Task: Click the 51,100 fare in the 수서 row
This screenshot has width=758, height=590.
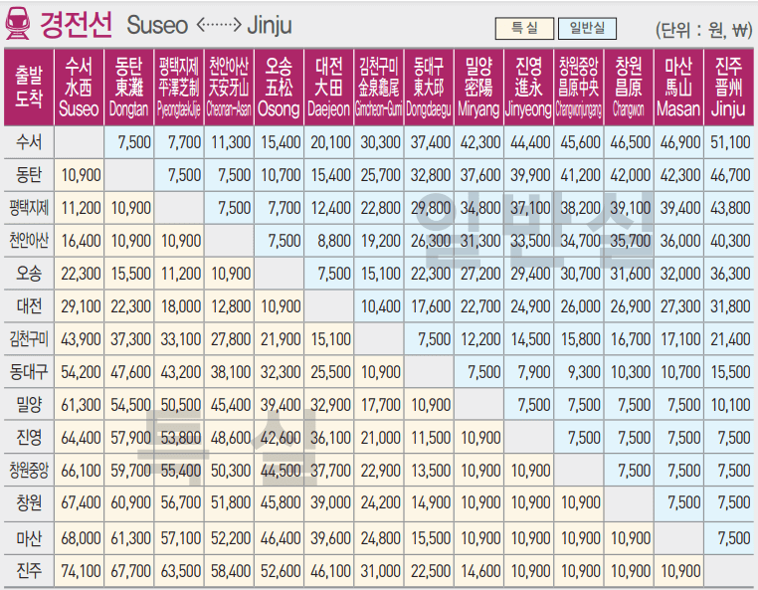Action: [730, 142]
